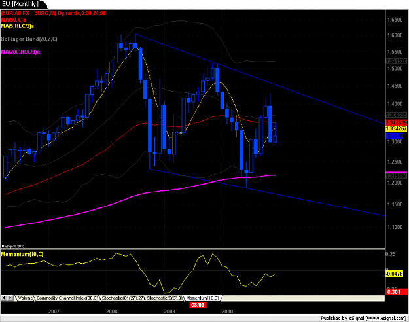Click the 1.2500 price axis label
Viewport: 409px width, 322px height.
coord(395,162)
